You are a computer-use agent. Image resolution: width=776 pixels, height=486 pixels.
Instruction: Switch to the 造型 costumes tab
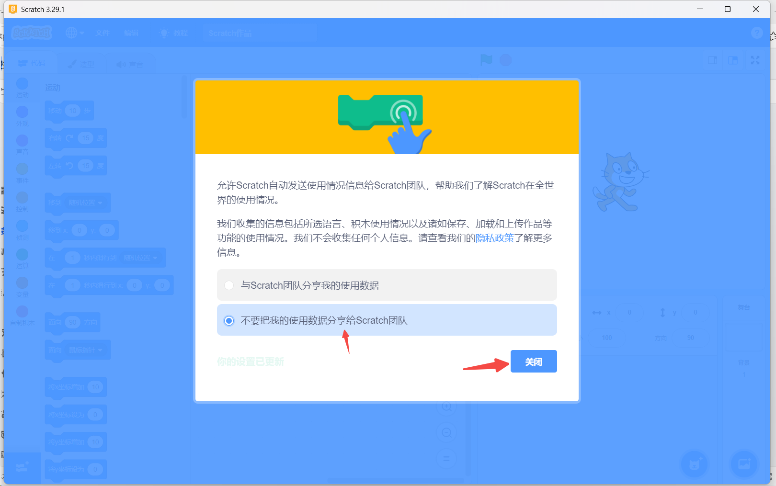pyautogui.click(x=82, y=64)
